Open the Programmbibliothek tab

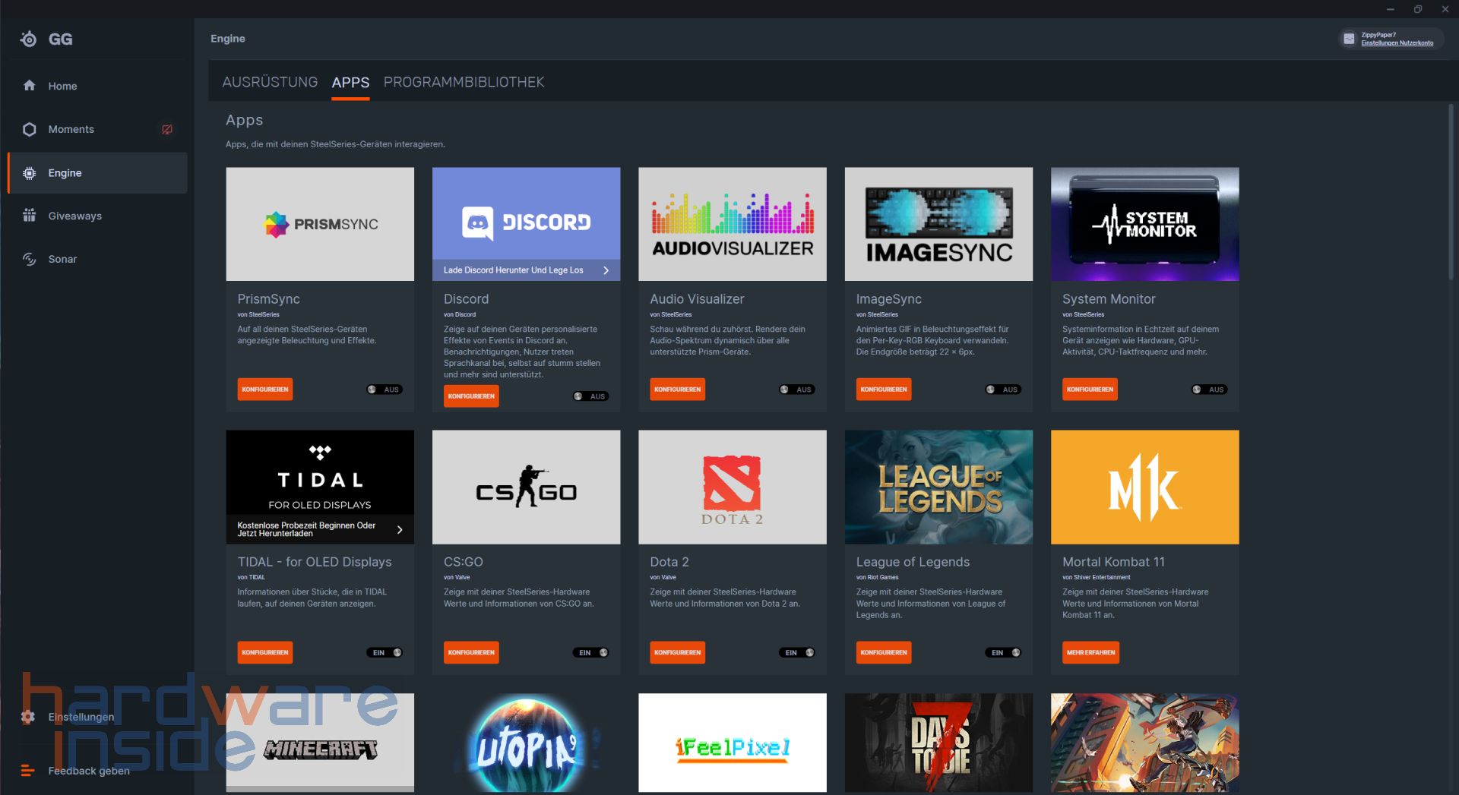464,82
